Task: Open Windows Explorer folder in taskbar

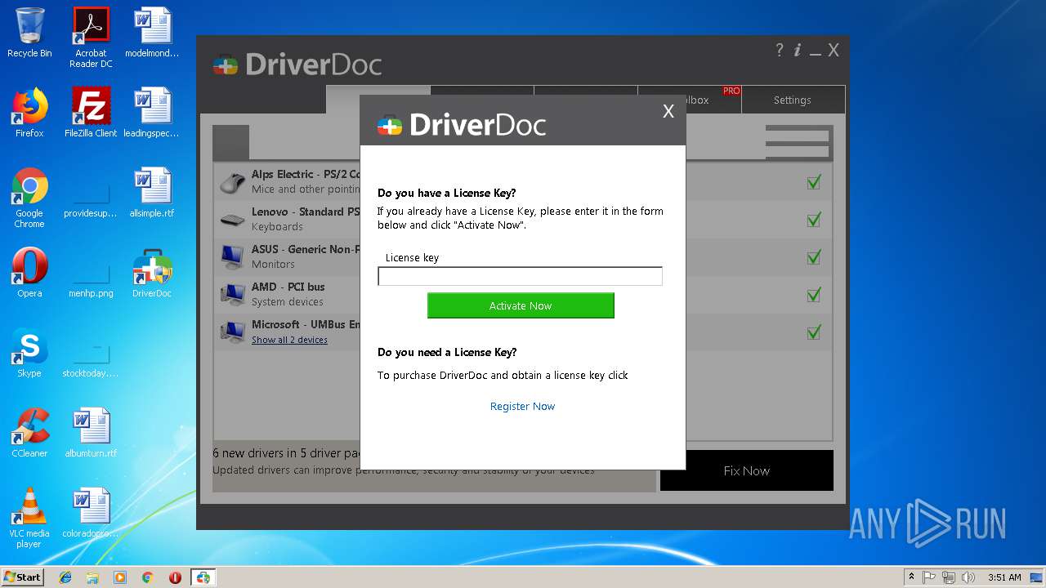Action: pos(92,577)
